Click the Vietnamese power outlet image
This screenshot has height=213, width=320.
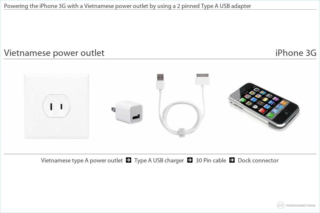coord(57,106)
